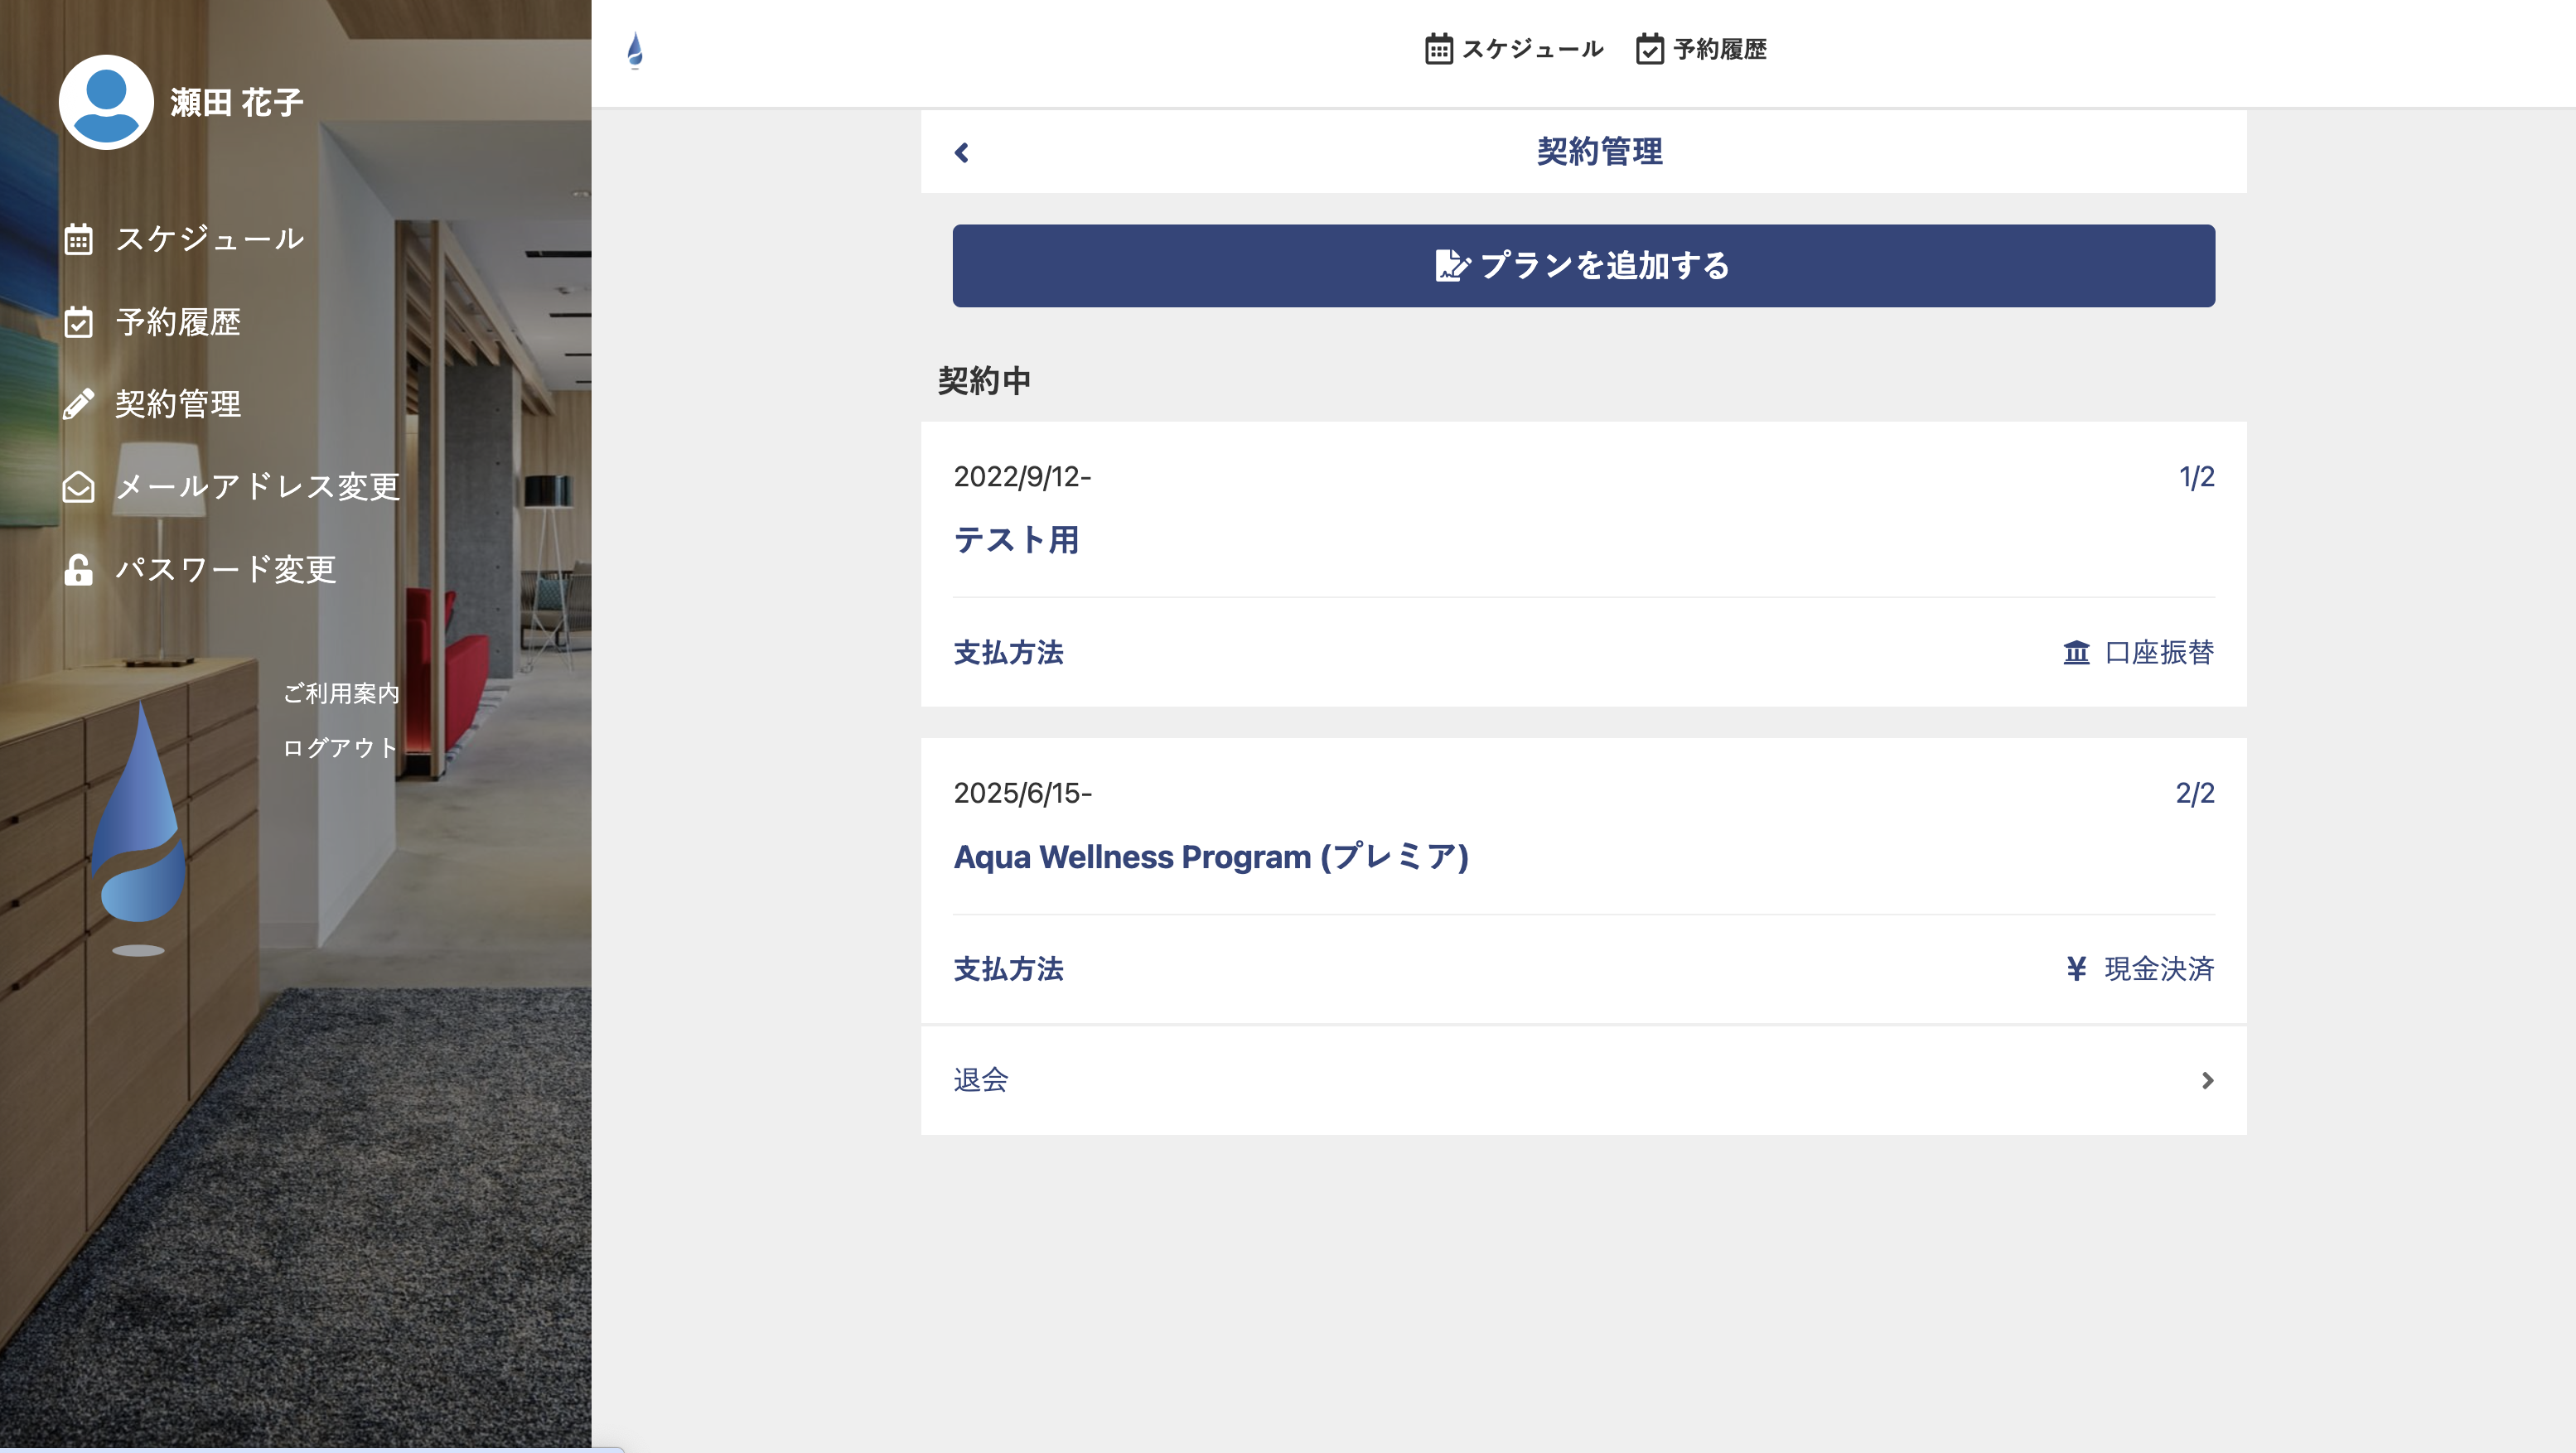Click the envelope icon beside メールアドレス変更
Image resolution: width=2576 pixels, height=1453 pixels.
pyautogui.click(x=78, y=487)
